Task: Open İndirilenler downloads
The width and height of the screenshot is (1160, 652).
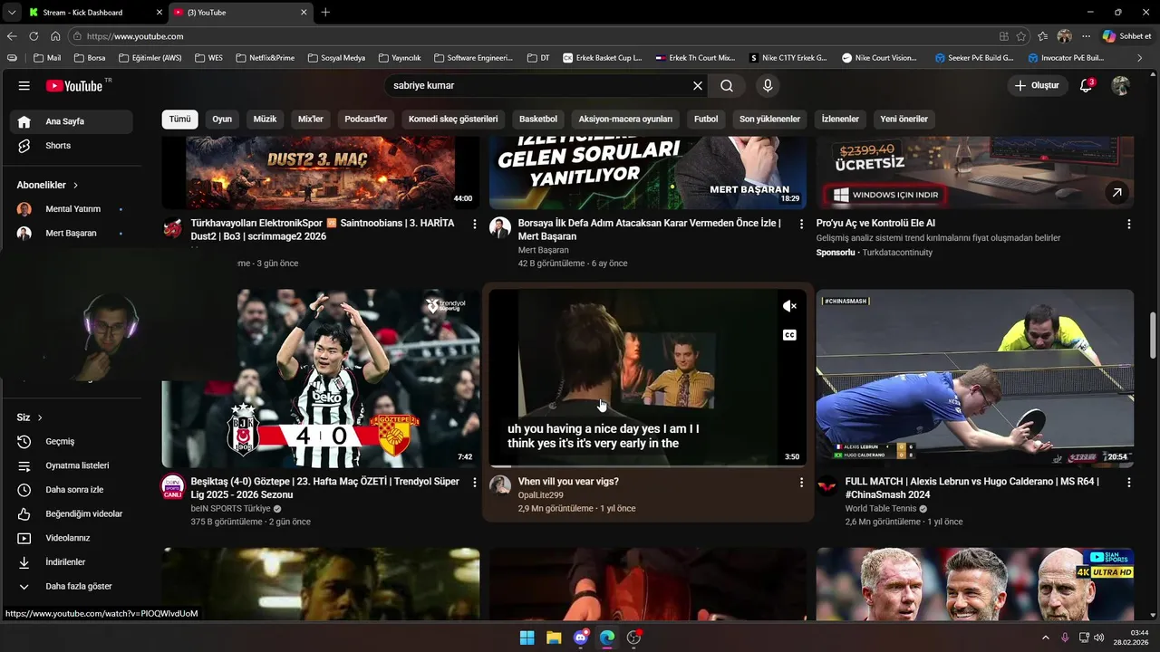Action: (72, 562)
